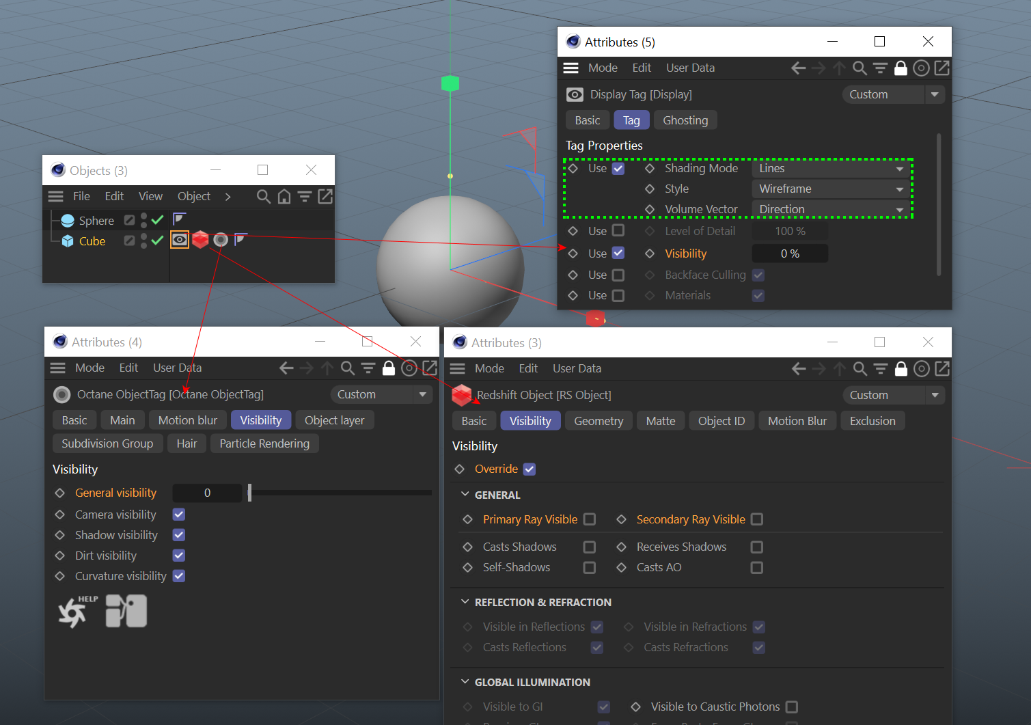
Task: Click search icon in Objects panel
Action: click(263, 197)
